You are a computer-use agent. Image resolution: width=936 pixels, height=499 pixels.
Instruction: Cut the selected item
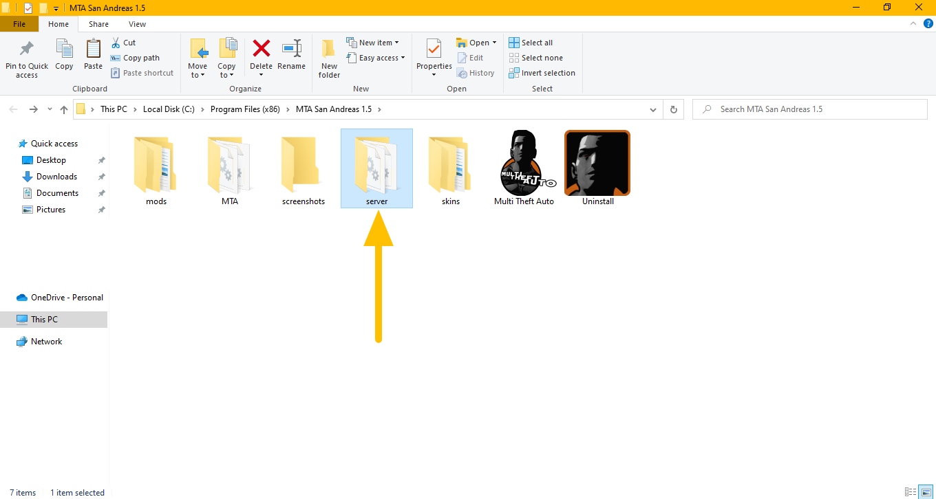[124, 43]
